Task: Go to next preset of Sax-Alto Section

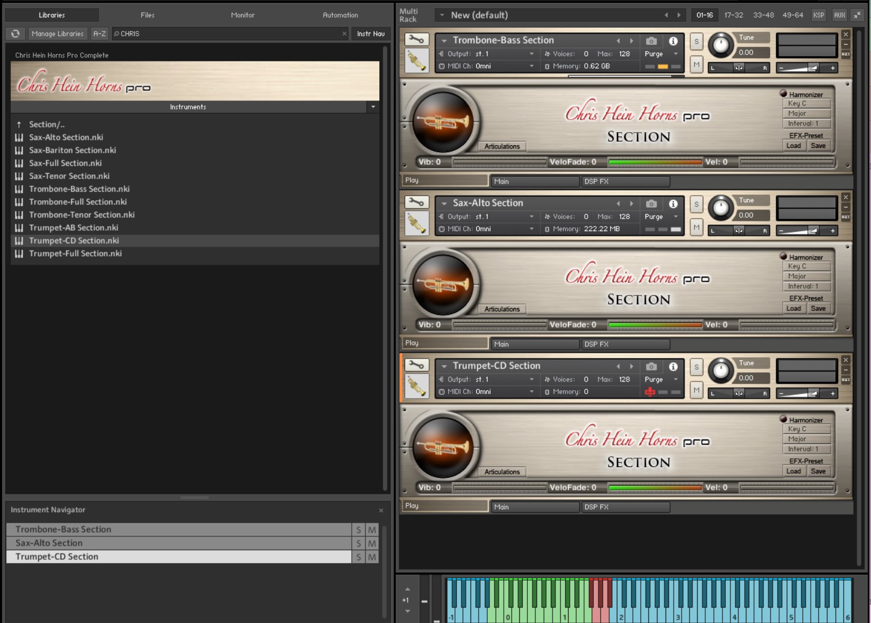Action: pyautogui.click(x=632, y=204)
